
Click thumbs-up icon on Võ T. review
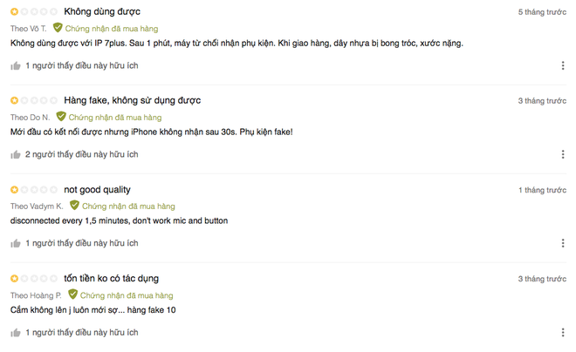point(16,65)
